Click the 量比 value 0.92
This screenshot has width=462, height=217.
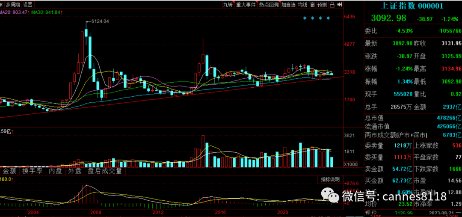click(456, 94)
